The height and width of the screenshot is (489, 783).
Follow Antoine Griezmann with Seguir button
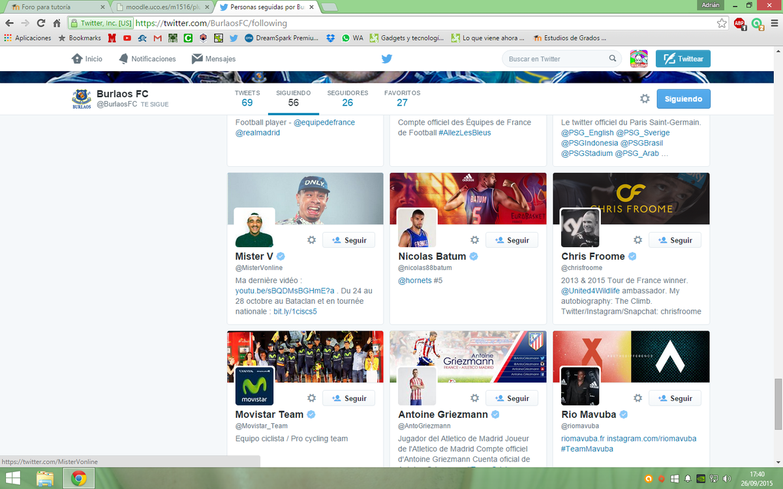point(512,398)
